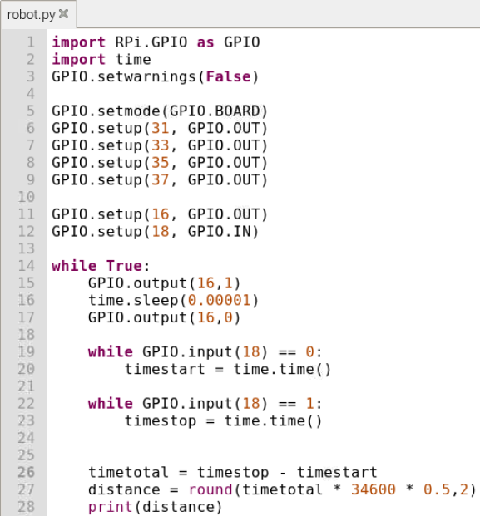The height and width of the screenshot is (516, 480).
Task: Click line number 14 in gutter
Action: [27, 266]
